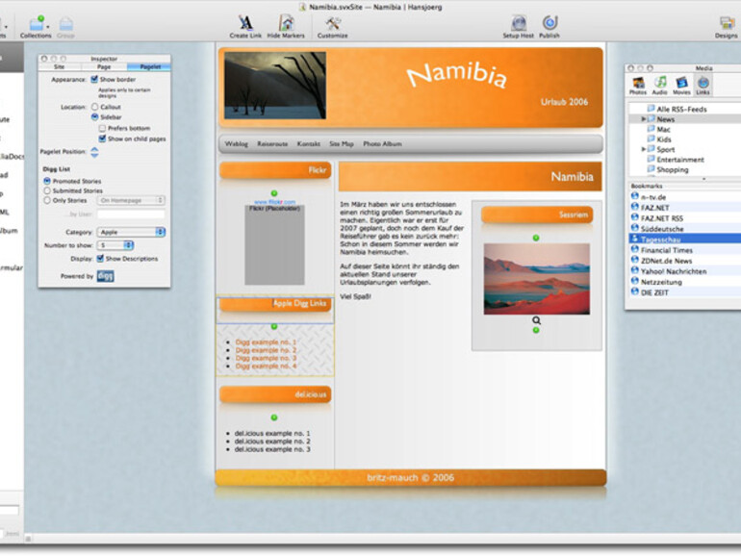The width and height of the screenshot is (741, 556).
Task: Open the Category dropdown set to Apple
Action: [x=131, y=232]
